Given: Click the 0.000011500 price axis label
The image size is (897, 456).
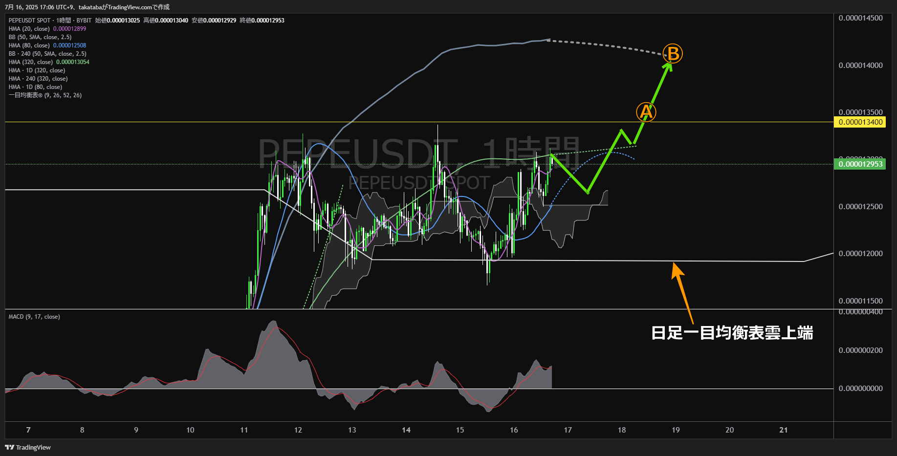Looking at the screenshot, I should [x=860, y=301].
